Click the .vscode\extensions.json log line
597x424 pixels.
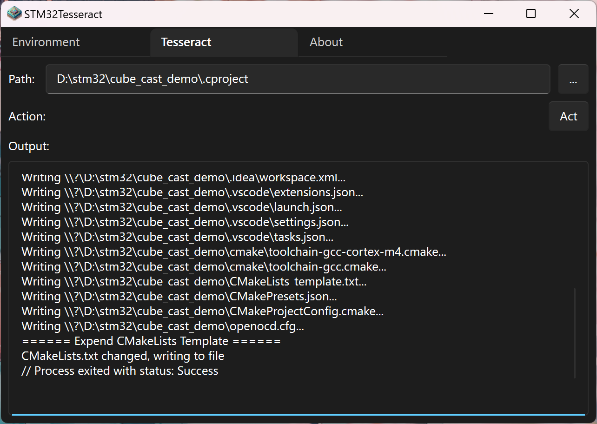click(x=192, y=192)
